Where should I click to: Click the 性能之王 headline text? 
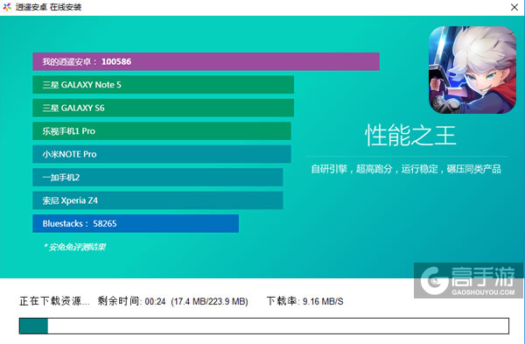[x=410, y=136]
